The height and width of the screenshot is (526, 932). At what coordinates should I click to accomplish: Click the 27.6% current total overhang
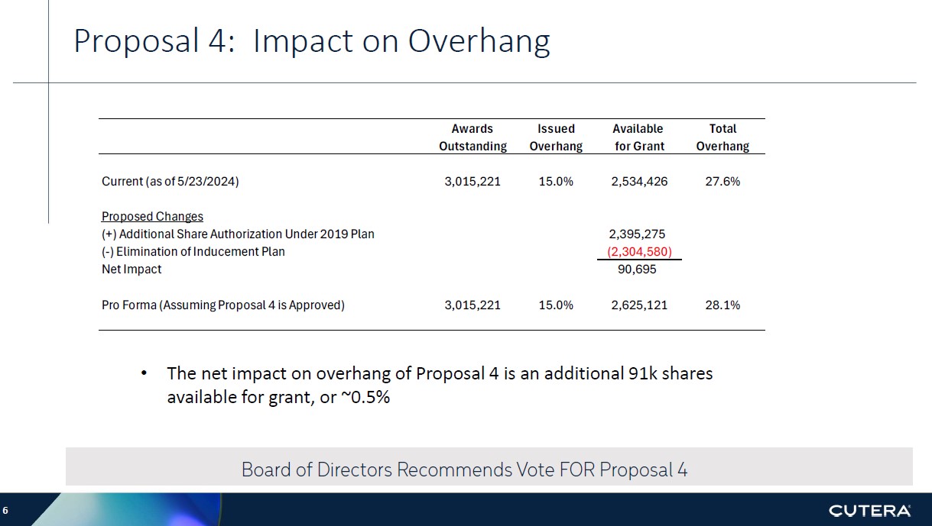click(723, 182)
